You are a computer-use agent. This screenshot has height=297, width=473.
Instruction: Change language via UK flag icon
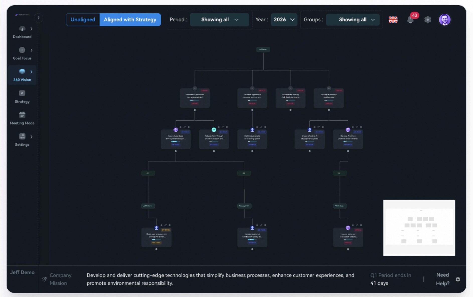click(x=393, y=20)
